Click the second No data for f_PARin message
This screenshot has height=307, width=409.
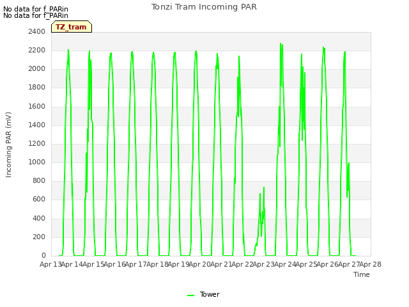[x=36, y=15]
